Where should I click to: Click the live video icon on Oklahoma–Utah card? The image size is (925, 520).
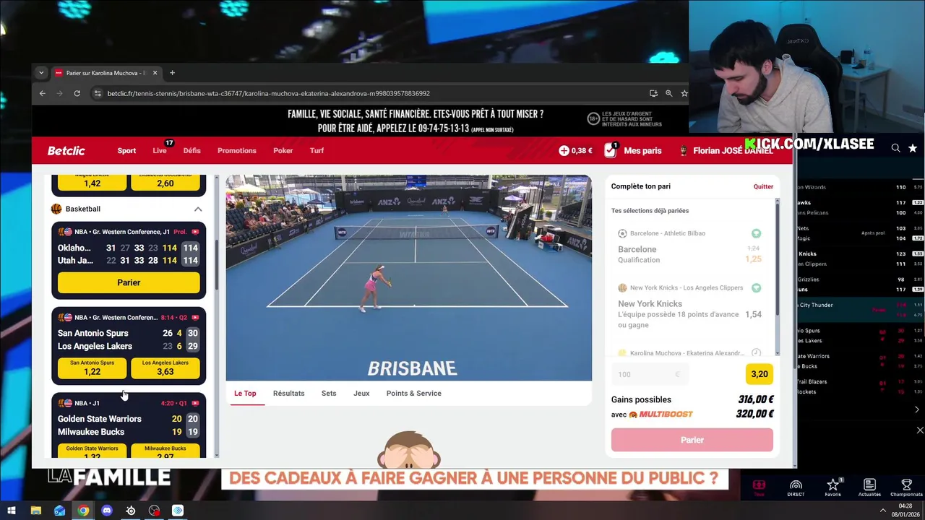point(195,232)
